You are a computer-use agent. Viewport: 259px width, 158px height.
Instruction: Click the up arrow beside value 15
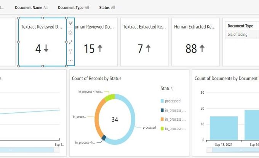click(x=100, y=49)
